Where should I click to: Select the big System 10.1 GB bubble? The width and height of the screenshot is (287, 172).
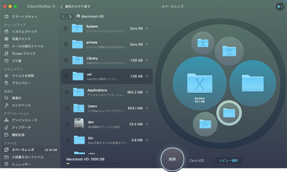coord(200,83)
